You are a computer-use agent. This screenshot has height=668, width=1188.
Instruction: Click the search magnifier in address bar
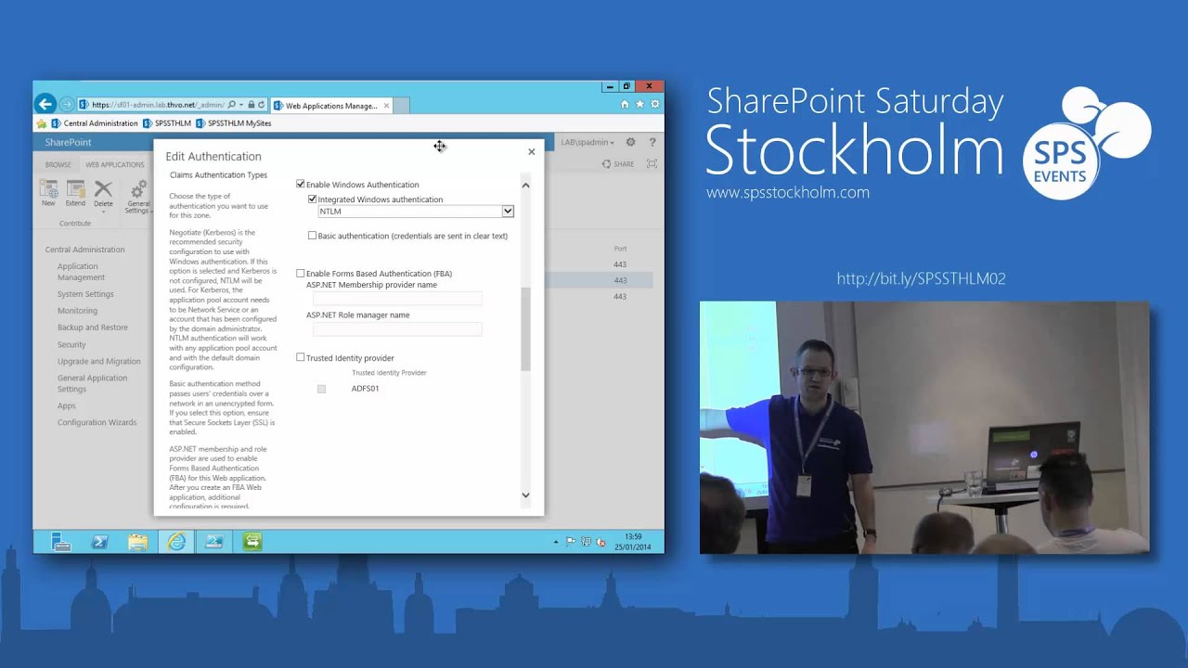click(232, 105)
